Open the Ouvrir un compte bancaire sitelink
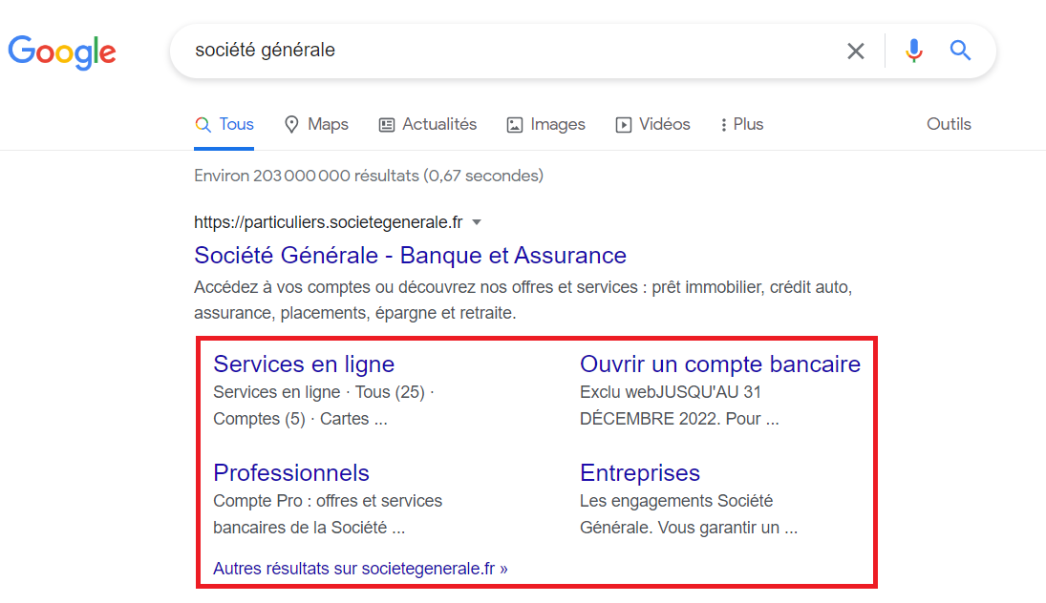This screenshot has height=603, width=1046. [x=720, y=364]
